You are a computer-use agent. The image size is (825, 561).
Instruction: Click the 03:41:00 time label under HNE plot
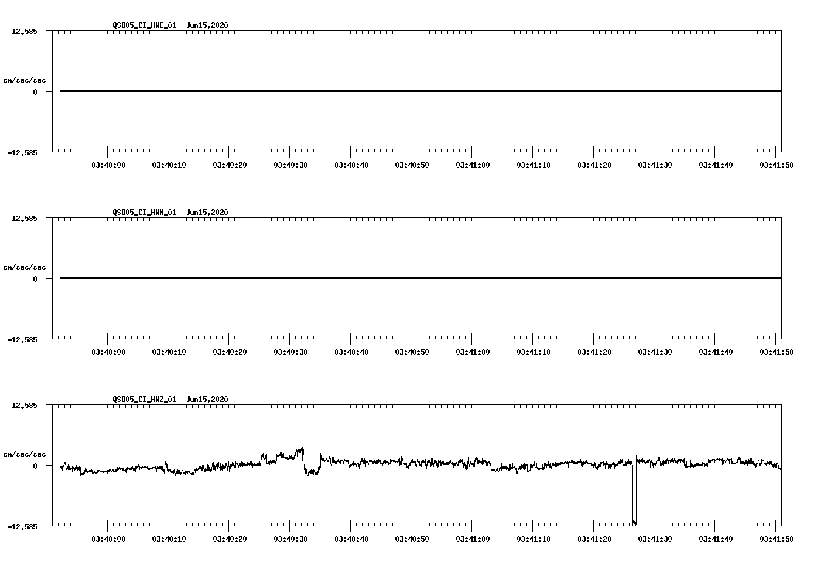[473, 165]
